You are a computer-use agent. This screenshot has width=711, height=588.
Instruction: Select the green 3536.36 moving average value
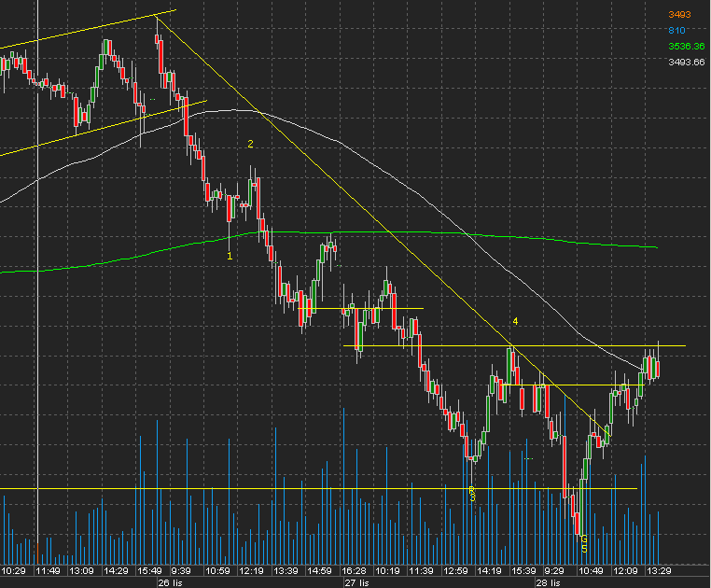pos(685,46)
